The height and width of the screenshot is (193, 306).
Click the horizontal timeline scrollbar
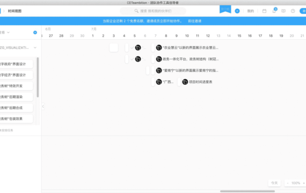247,191
